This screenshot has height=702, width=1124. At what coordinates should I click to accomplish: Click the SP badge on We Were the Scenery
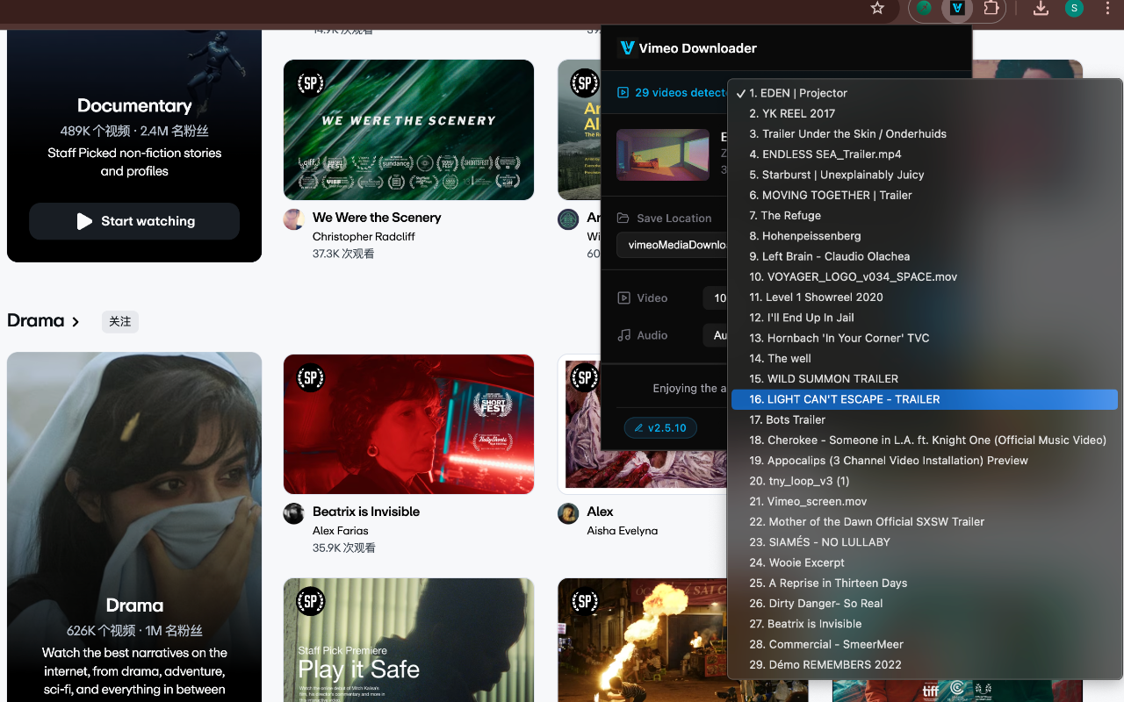coord(310,83)
